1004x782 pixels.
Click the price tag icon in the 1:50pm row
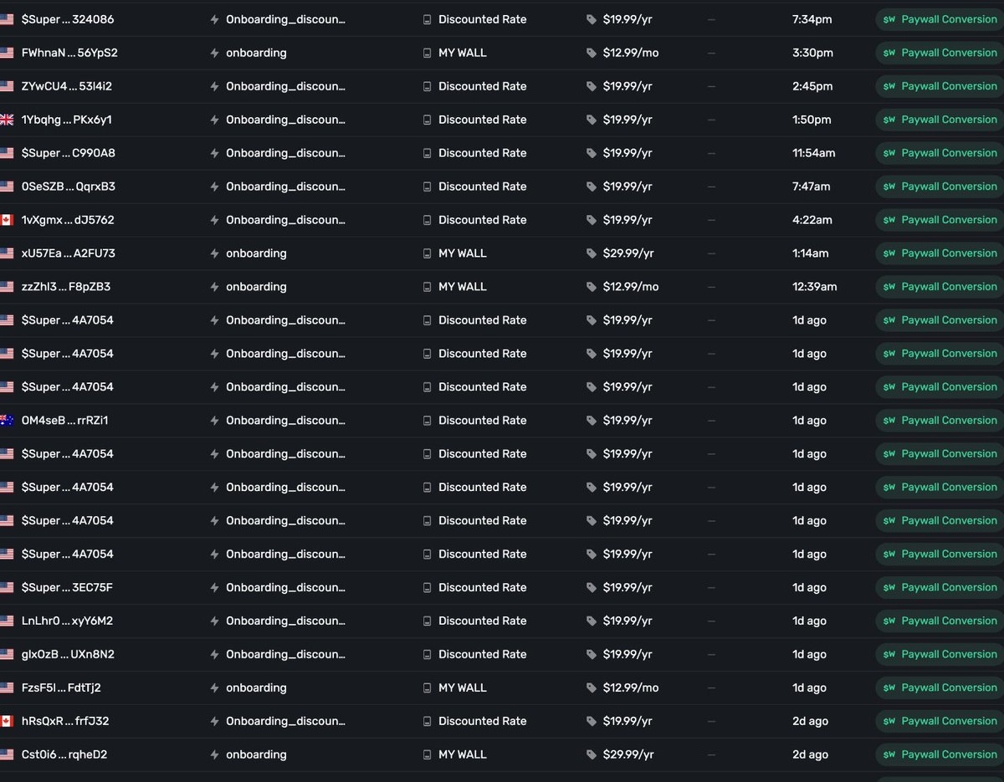(x=592, y=120)
